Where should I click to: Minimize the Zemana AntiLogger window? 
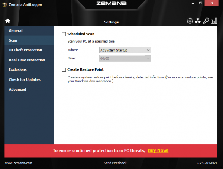point(193,3)
